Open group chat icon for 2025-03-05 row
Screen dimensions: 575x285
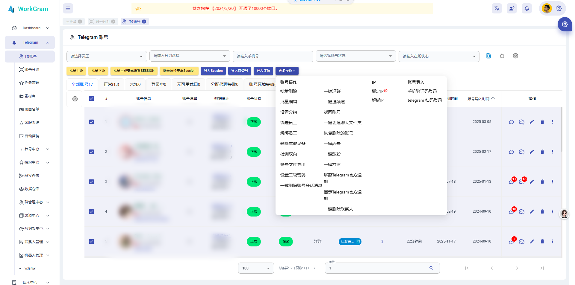(522, 122)
